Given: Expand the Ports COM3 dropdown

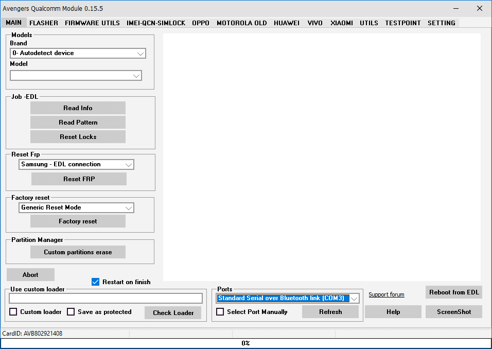Looking at the screenshot, I should click(x=287, y=299).
